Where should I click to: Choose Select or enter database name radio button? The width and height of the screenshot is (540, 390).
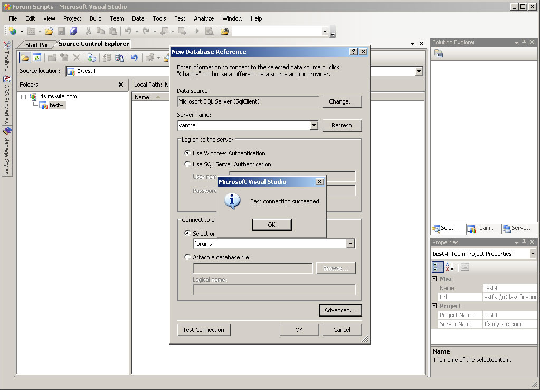coord(187,233)
